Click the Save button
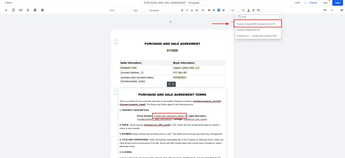345x158 pixels. (x=325, y=3)
